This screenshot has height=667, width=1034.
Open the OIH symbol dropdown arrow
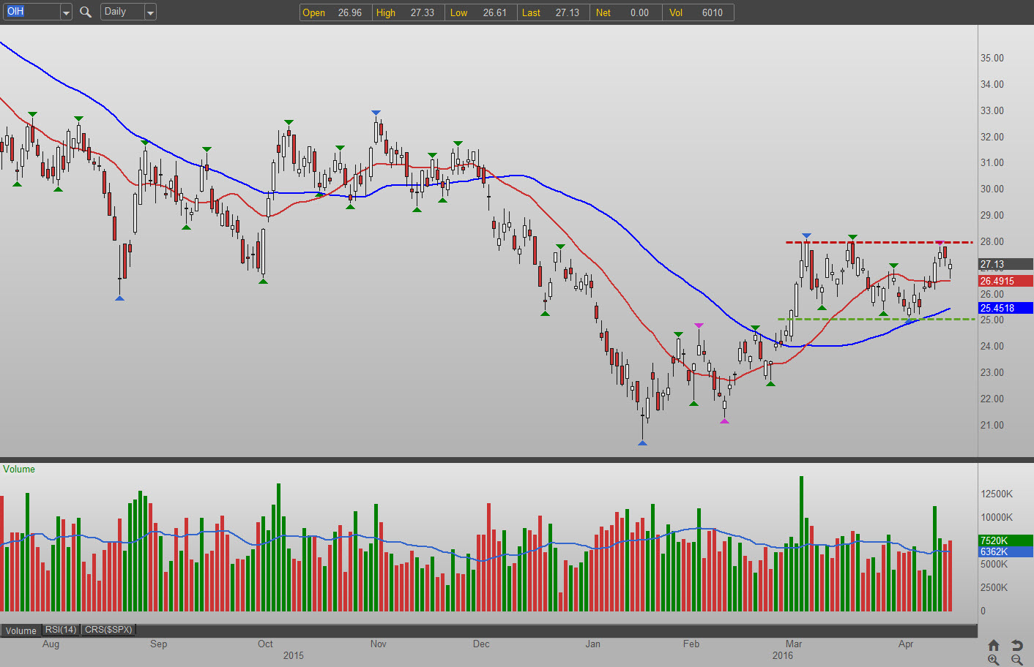[x=66, y=12]
